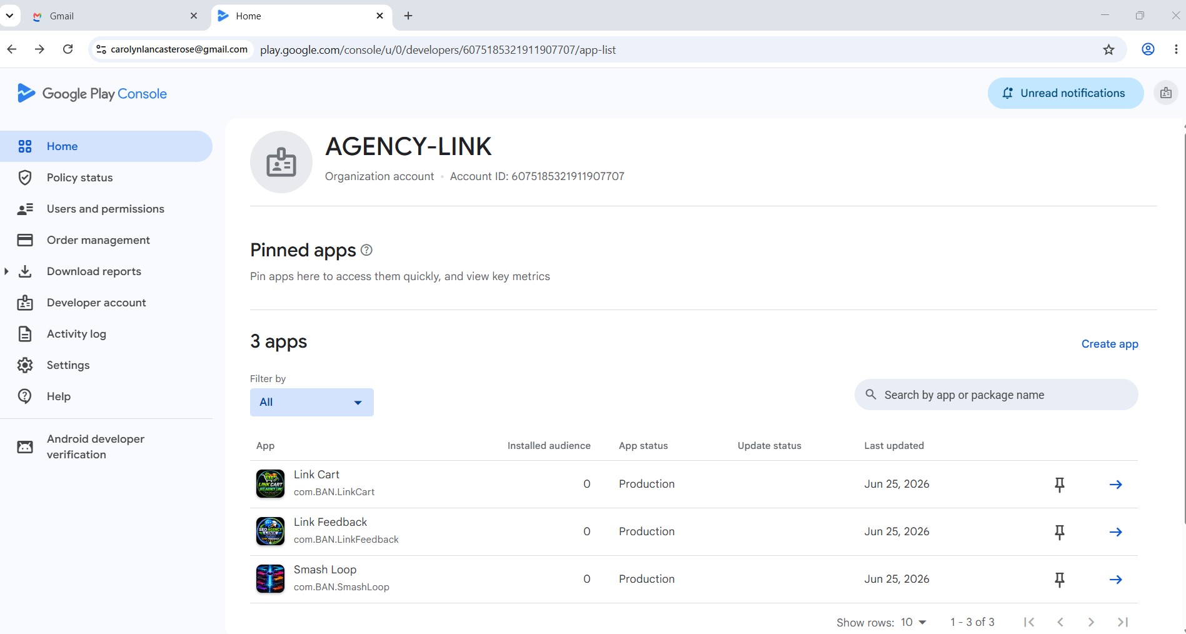
Task: Open the tab search dropdown
Action: (x=9, y=16)
